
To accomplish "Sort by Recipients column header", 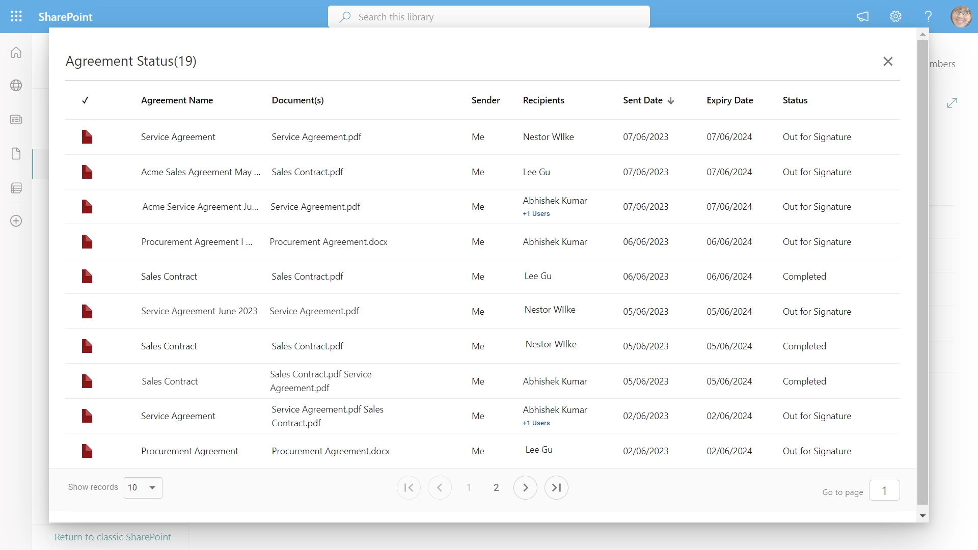I will click(x=544, y=100).
